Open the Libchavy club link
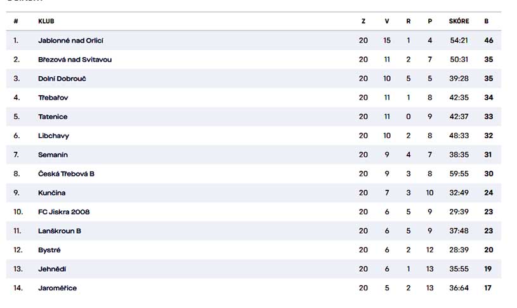Screen dimensions: 517x308 click(53, 136)
